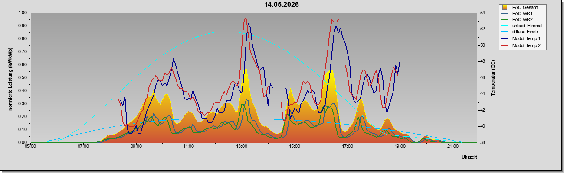Click the diffuse Einstr. legend entry
The width and height of the screenshot is (564, 173).
point(521,32)
